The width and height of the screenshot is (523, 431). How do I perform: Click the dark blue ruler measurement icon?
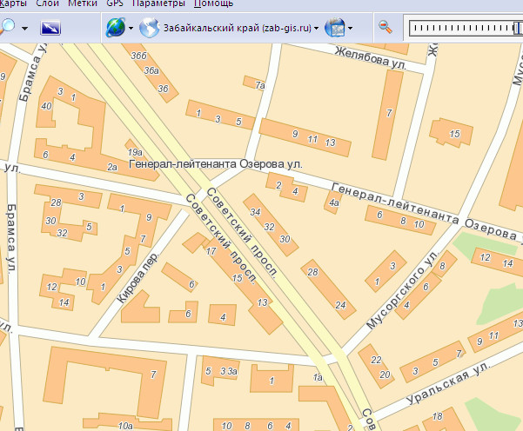coord(51,28)
